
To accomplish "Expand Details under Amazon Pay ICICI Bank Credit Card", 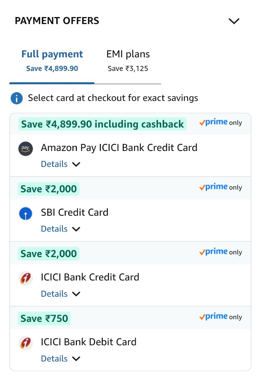I will click(x=61, y=164).
